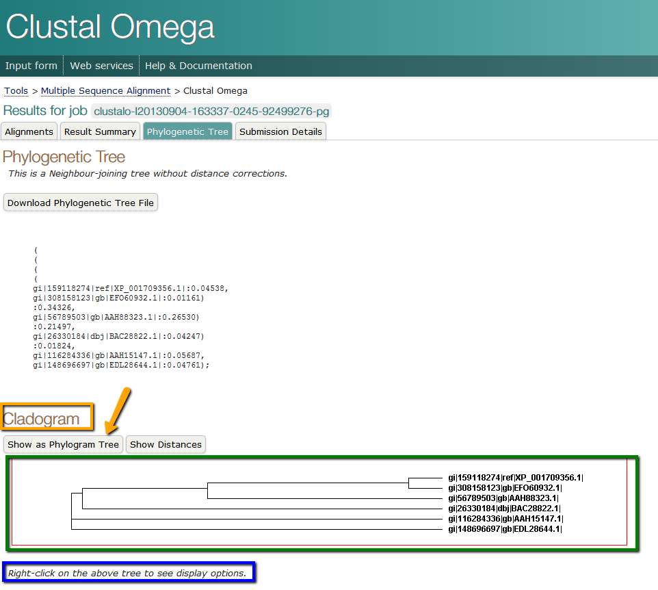658x590 pixels.
Task: Click the right-click display options hint text
Action: [x=127, y=573]
